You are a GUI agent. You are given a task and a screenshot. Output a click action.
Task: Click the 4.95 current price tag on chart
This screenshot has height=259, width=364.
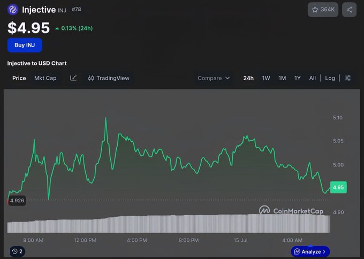(338, 187)
